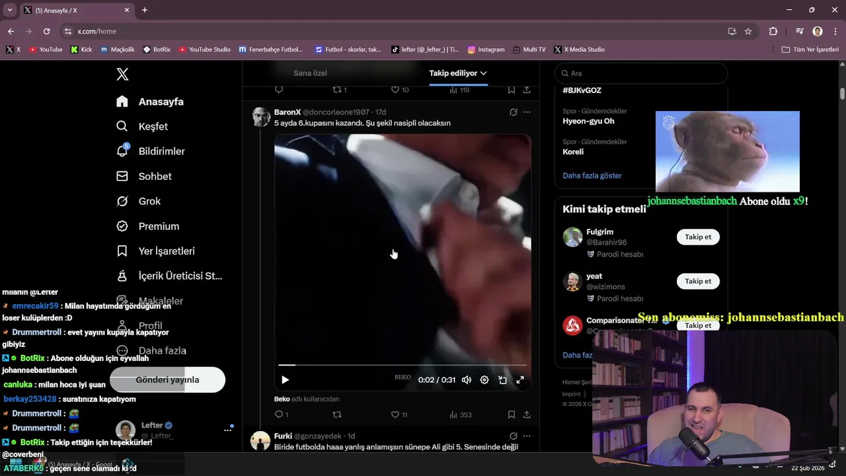Open Furki's profile name
Screen dimensions: 846x476
pos(283,436)
